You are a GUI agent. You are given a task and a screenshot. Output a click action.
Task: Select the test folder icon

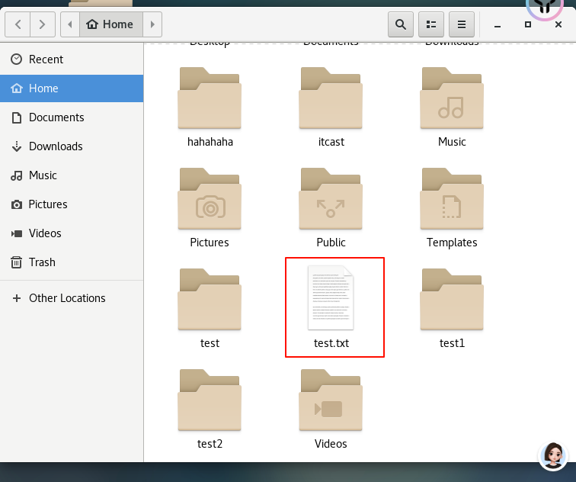tap(210, 299)
